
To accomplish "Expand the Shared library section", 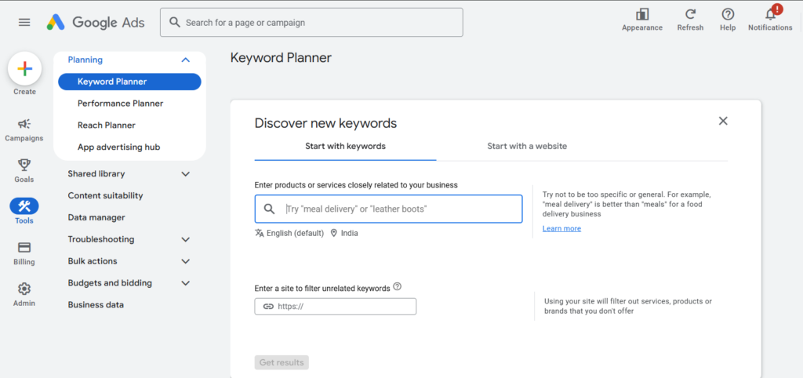I will pyautogui.click(x=186, y=174).
